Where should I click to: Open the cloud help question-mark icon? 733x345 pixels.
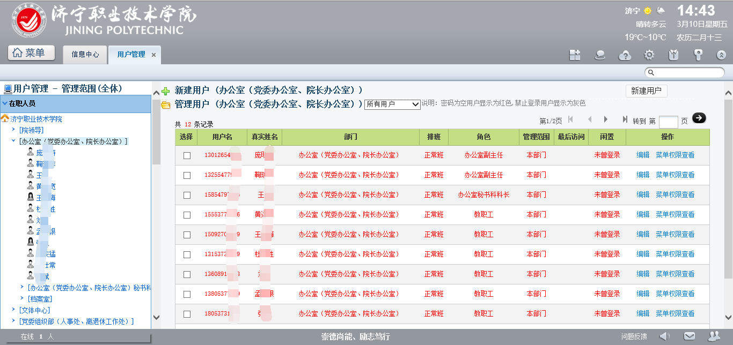tap(625, 55)
